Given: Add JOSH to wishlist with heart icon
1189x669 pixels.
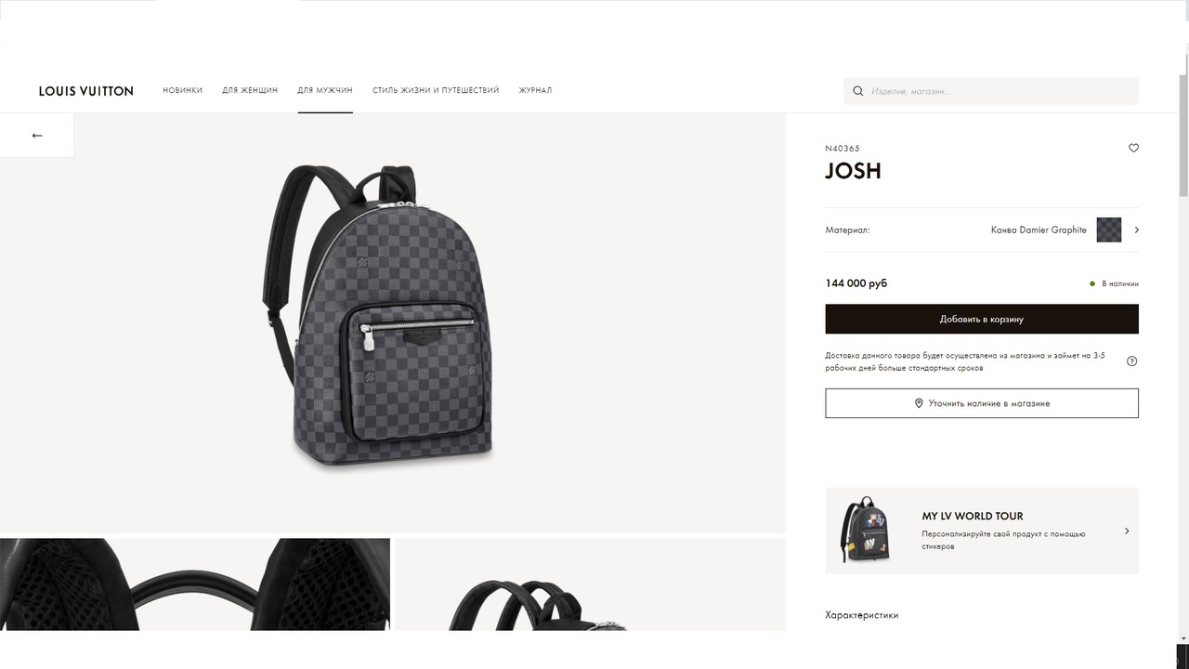Looking at the screenshot, I should click(x=1133, y=148).
